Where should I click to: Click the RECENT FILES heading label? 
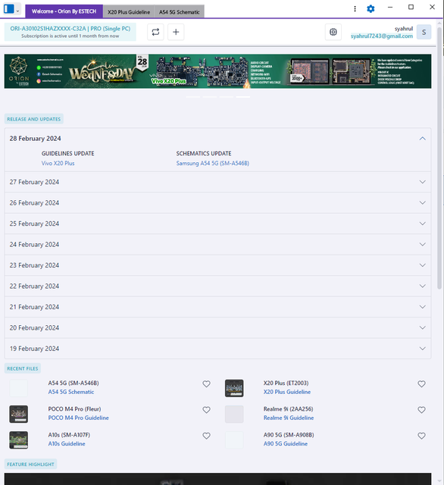(x=23, y=369)
